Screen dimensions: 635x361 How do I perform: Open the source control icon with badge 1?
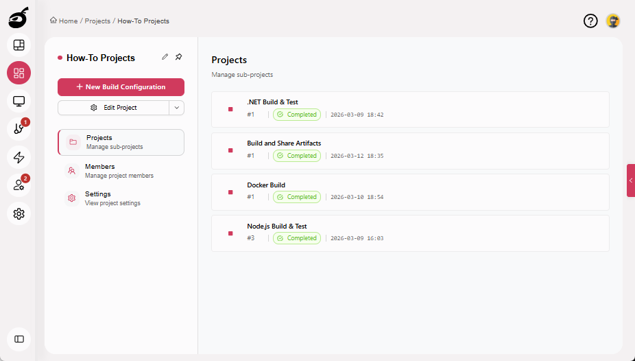coord(19,129)
